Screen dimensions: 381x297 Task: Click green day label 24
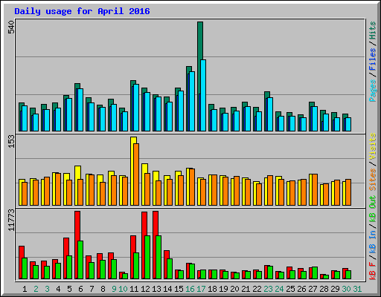pyautogui.click(x=279, y=289)
